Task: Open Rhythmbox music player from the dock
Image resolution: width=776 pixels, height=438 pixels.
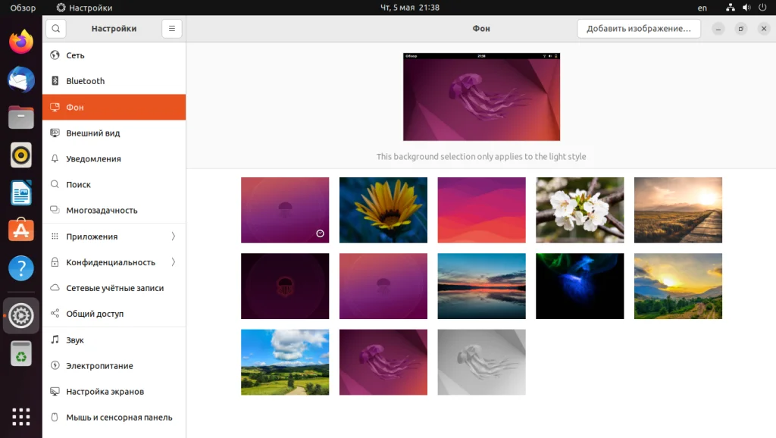Action: click(20, 155)
